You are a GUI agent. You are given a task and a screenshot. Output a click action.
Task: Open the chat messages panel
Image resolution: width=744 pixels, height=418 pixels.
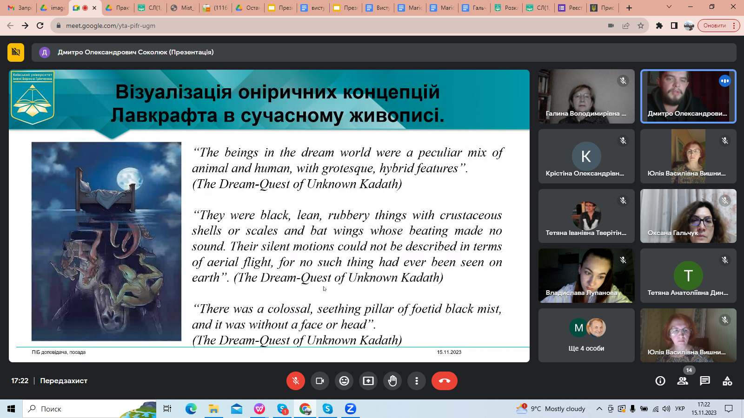705,381
